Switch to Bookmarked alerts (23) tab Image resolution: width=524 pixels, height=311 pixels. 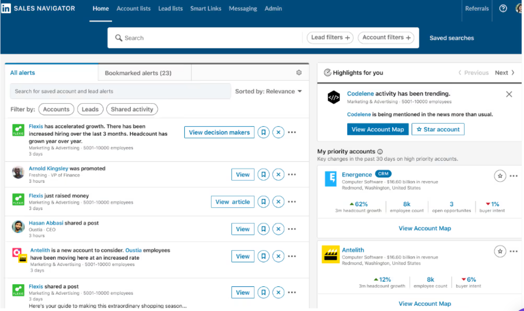(144, 72)
